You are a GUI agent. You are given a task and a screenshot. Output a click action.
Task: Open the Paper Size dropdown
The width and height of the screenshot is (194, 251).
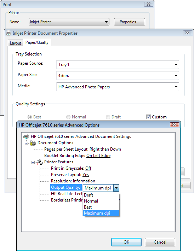pos(118,76)
